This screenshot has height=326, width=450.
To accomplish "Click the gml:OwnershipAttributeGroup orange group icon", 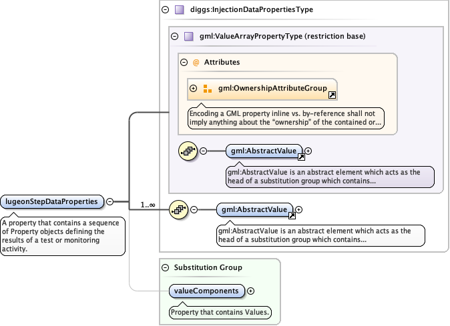I will tap(207, 88).
